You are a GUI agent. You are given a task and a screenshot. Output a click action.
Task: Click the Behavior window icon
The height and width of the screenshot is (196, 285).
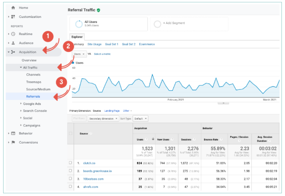(13, 133)
